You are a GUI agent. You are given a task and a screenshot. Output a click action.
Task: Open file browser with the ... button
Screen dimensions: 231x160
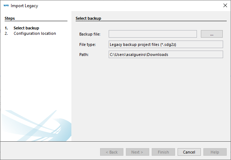coord(212,34)
